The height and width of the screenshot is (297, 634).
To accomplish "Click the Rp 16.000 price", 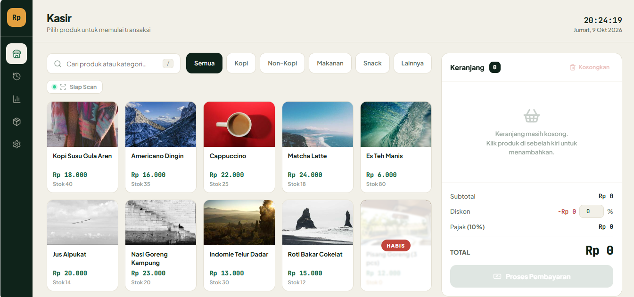I will click(148, 175).
